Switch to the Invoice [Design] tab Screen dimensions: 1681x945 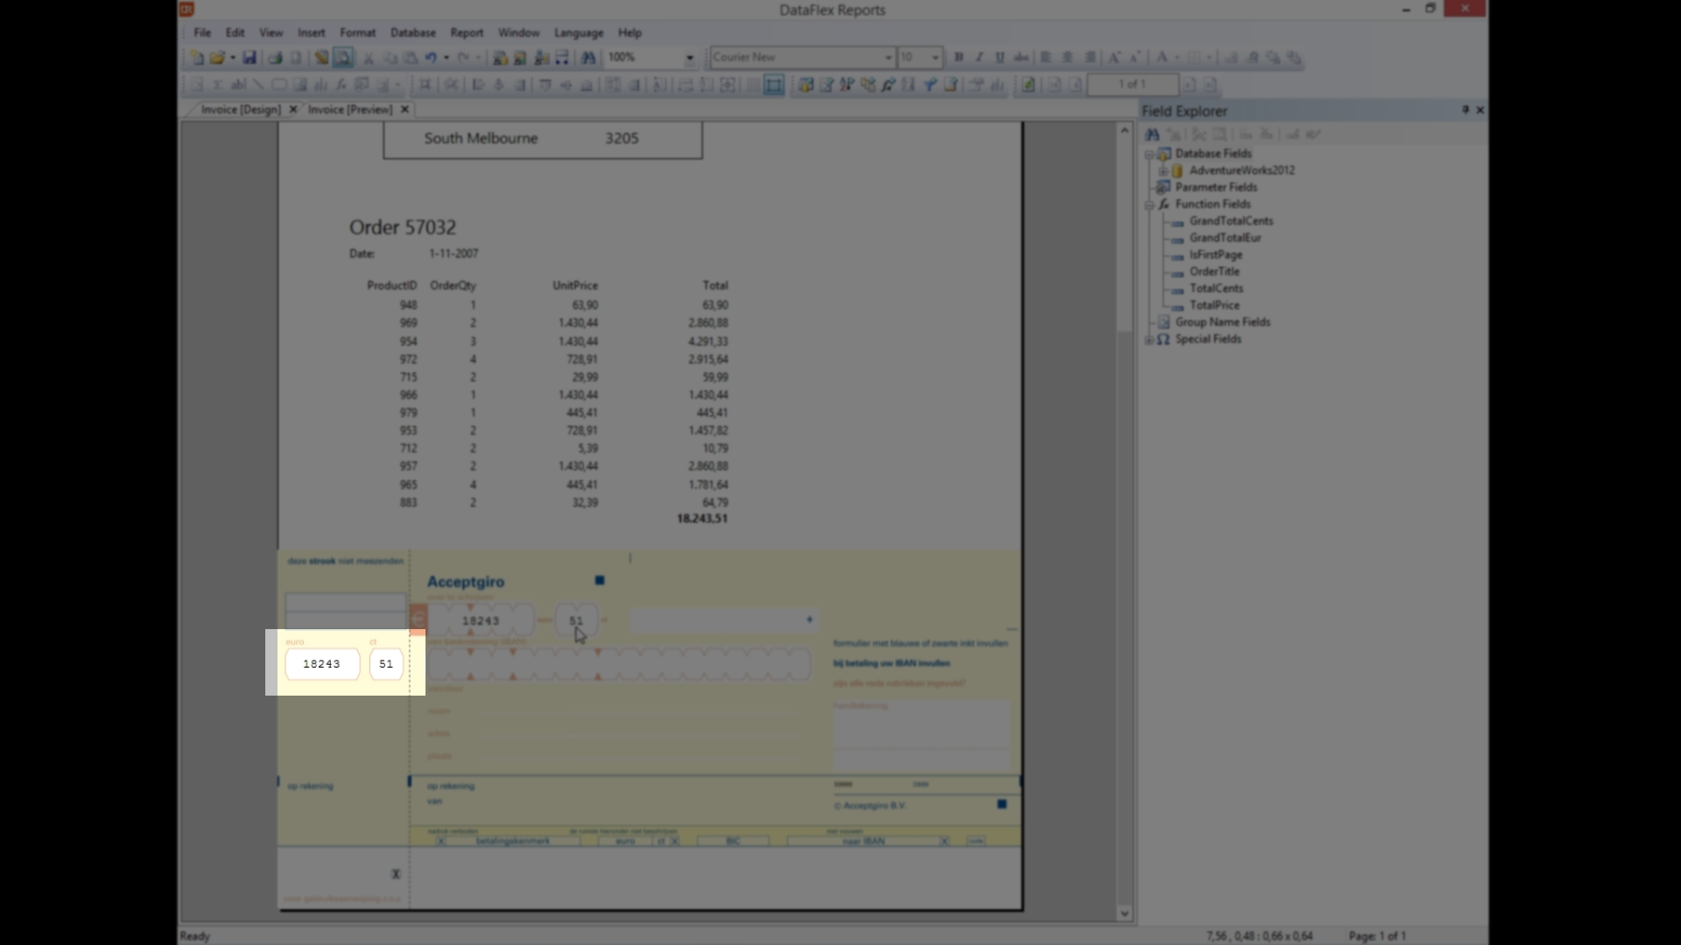pos(241,109)
